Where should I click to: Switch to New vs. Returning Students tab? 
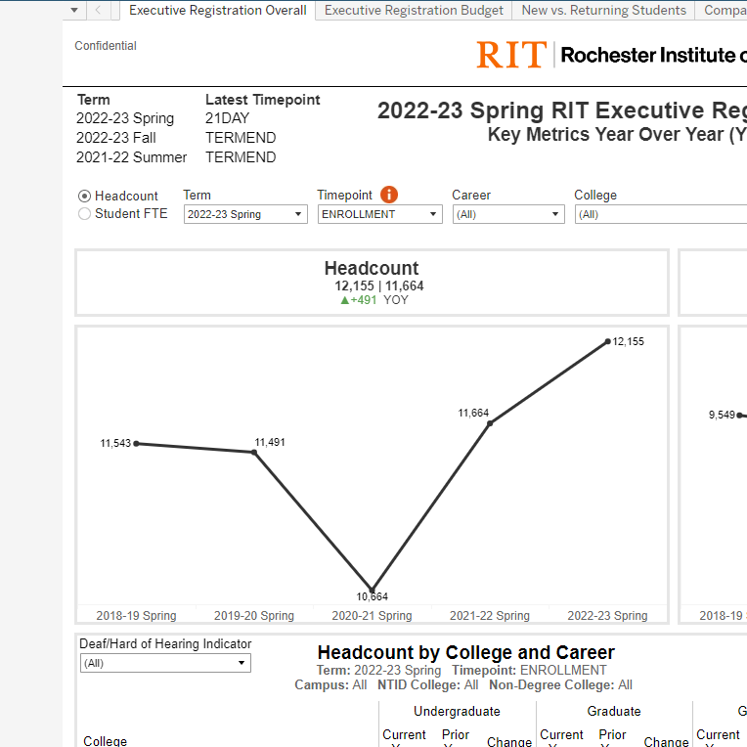pos(603,11)
